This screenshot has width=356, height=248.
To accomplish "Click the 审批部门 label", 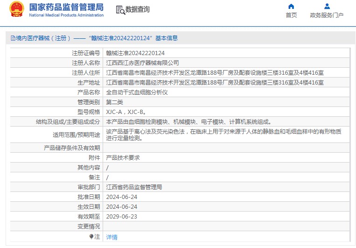I will coord(89,187).
